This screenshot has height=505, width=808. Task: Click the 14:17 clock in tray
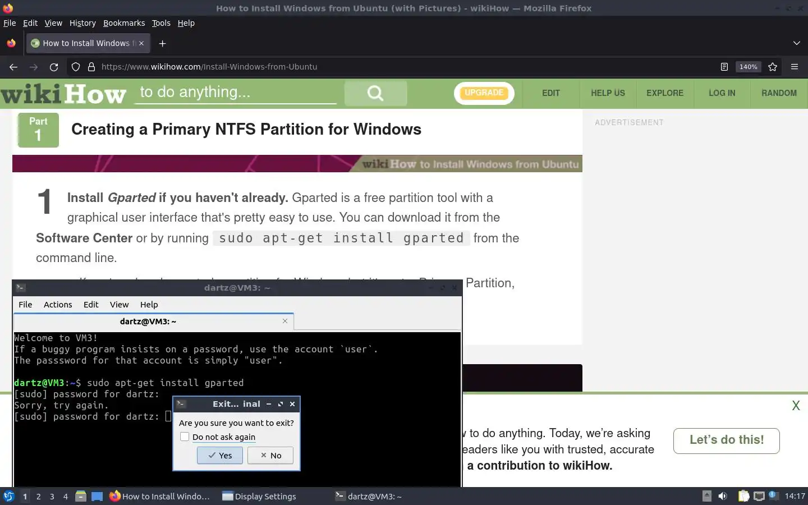click(795, 496)
